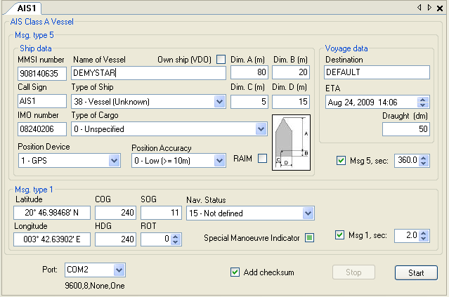Click the Draught (dm) field
The width and height of the screenshot is (449, 297).
pyautogui.click(x=405, y=129)
